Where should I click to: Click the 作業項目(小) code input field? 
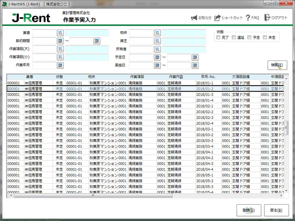point(44,57)
